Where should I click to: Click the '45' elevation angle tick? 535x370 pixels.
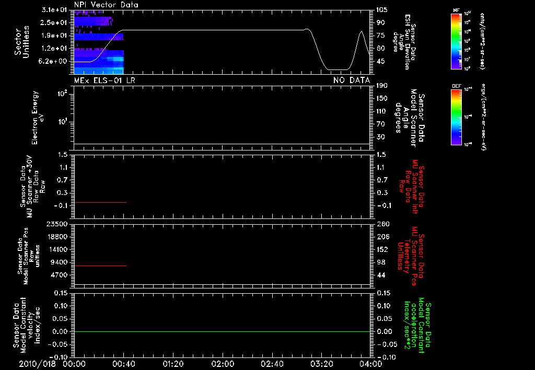(380, 62)
